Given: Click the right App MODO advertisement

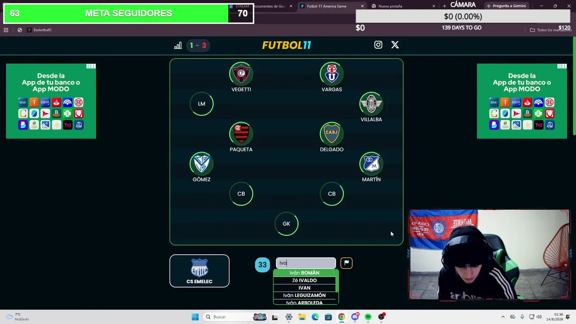Looking at the screenshot, I should [522, 101].
